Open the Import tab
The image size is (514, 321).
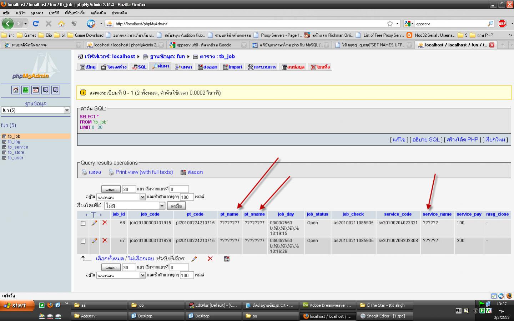(x=232, y=67)
